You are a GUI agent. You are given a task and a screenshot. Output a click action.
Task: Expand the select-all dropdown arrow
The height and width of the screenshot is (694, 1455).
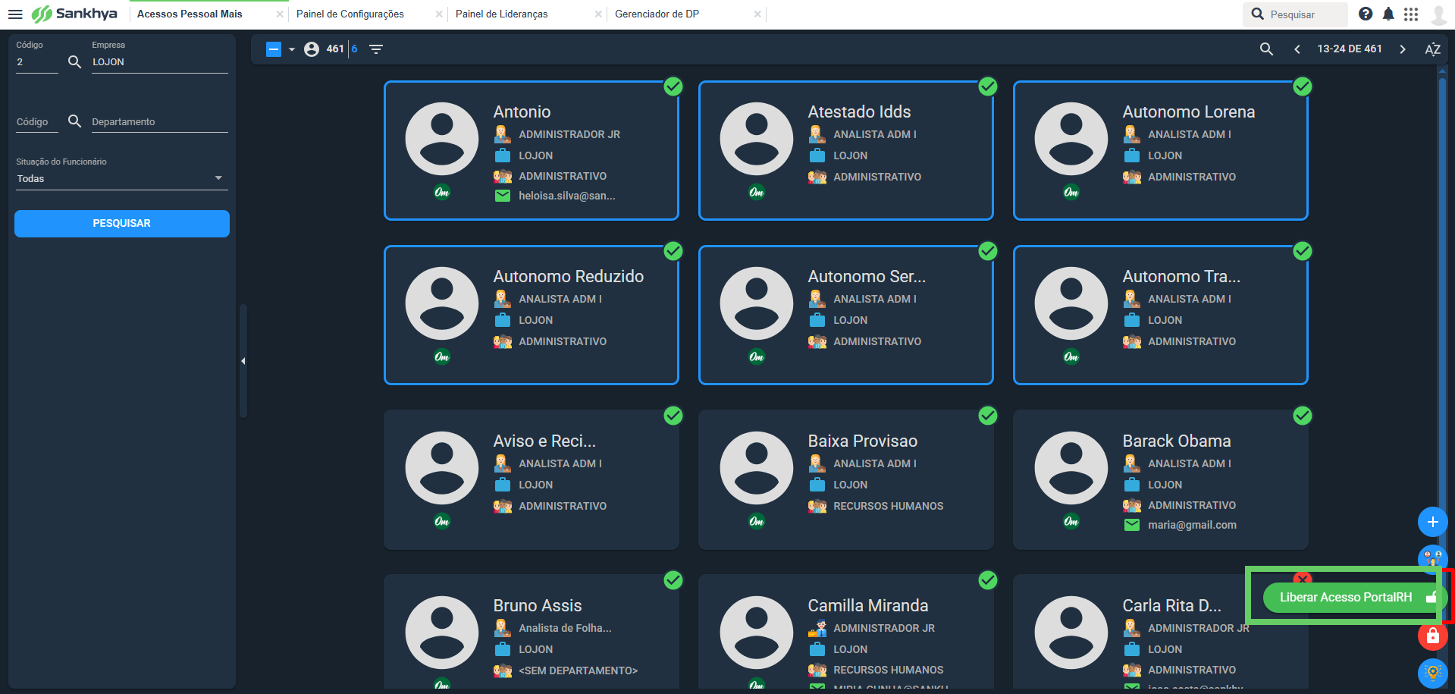tap(292, 49)
